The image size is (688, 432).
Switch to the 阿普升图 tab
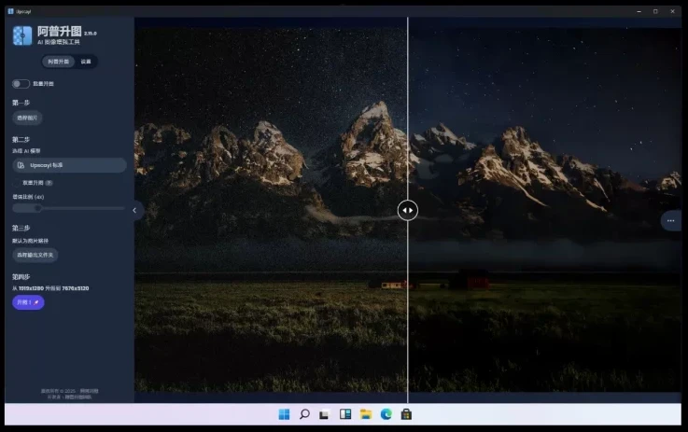[59, 62]
